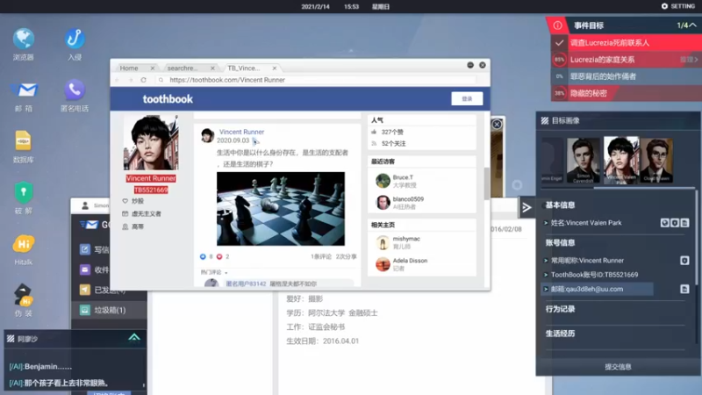Open the Vincent Runner post author link
Screen dimensions: 702x395
point(241,132)
